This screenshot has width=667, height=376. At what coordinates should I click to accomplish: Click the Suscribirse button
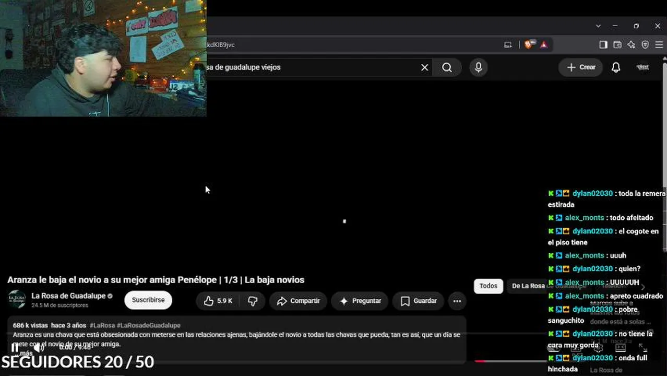[148, 300]
